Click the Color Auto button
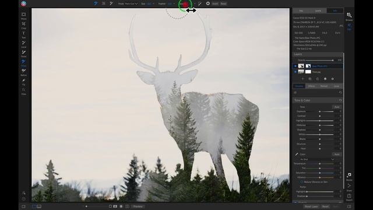Screen dimensions: 373x210 337,154
